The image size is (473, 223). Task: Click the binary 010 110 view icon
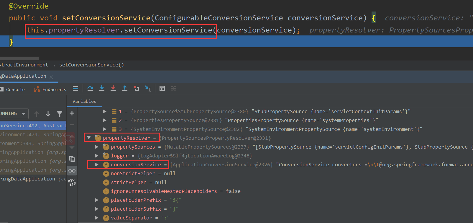[x=72, y=182]
